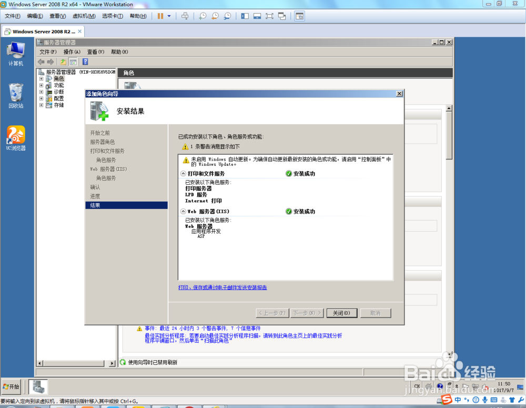The image size is (526, 408).
Task: Expand the 诊断 tree node
Action: 41,92
